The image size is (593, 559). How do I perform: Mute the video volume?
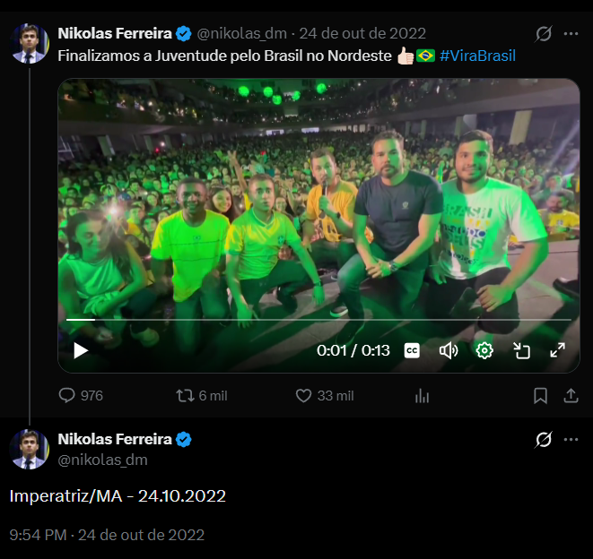click(x=449, y=350)
